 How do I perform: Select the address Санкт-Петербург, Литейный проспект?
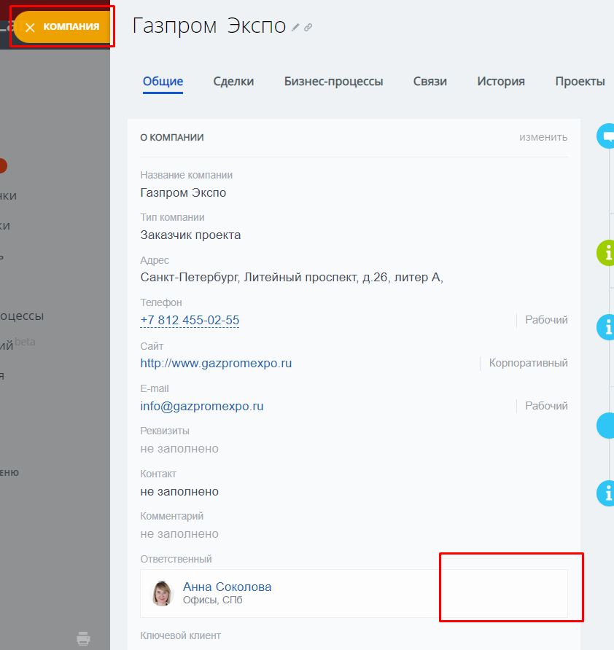292,278
